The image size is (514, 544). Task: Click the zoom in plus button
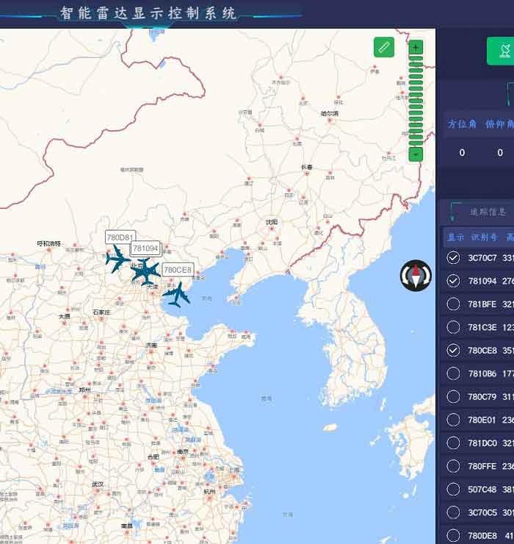click(x=416, y=47)
